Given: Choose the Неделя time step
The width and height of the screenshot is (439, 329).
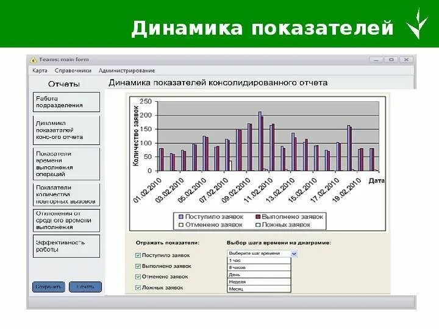Looking at the screenshot, I should click(259, 281).
